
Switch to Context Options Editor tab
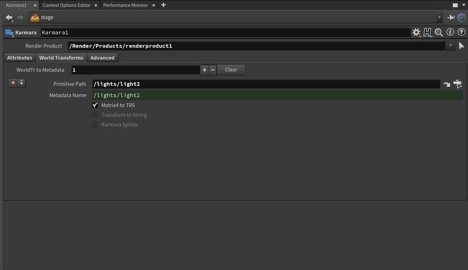pos(66,5)
